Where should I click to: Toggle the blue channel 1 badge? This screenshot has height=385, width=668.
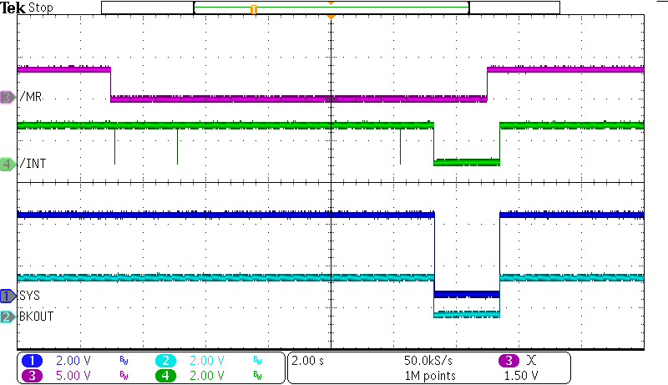pos(33,361)
